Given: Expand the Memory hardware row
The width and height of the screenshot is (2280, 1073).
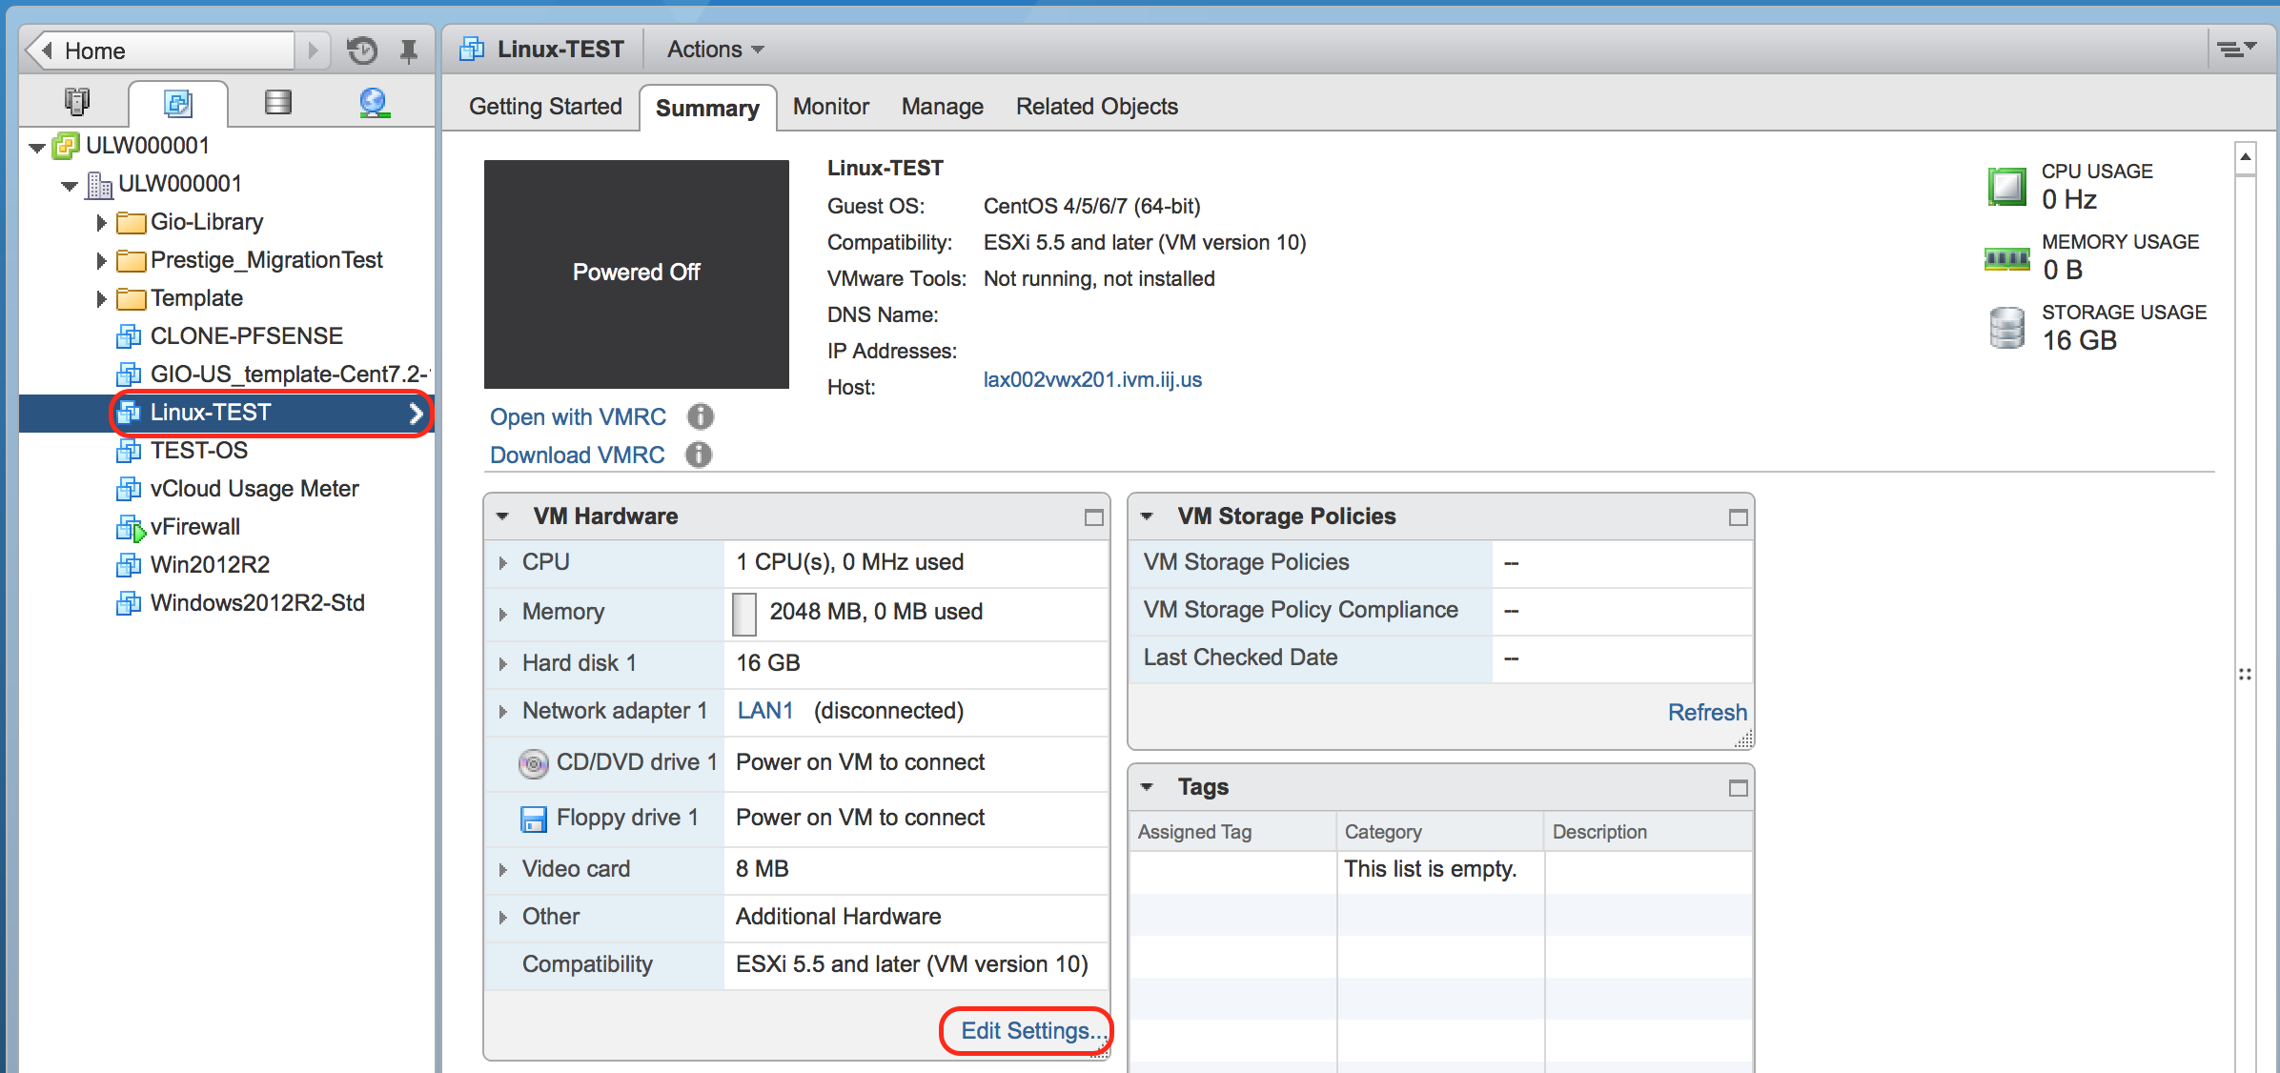Looking at the screenshot, I should [x=502, y=614].
